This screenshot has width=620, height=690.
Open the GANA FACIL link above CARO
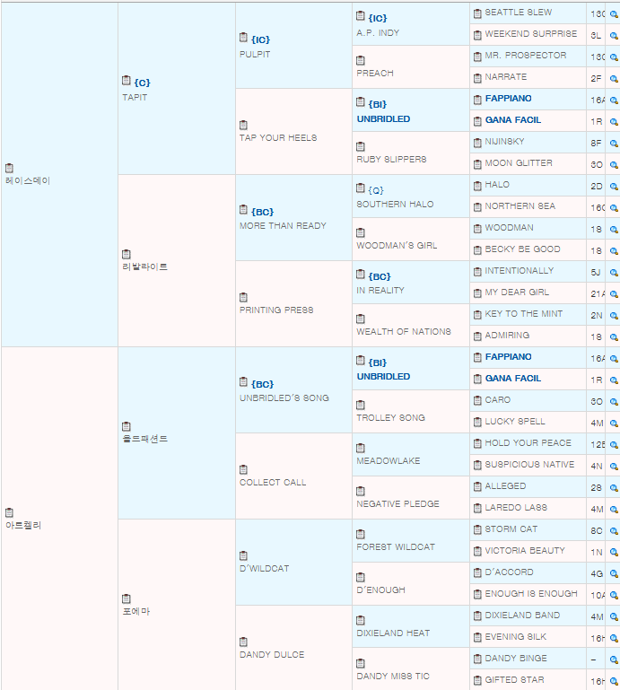tap(513, 379)
